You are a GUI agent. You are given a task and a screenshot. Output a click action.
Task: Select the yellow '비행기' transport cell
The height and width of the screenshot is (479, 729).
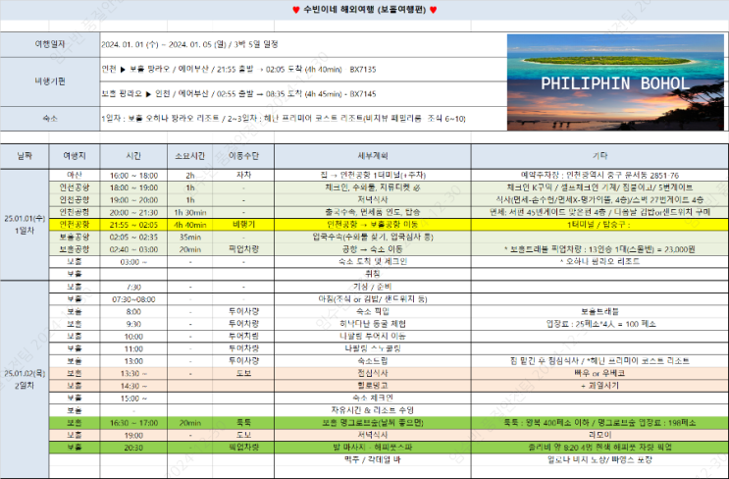(x=243, y=225)
